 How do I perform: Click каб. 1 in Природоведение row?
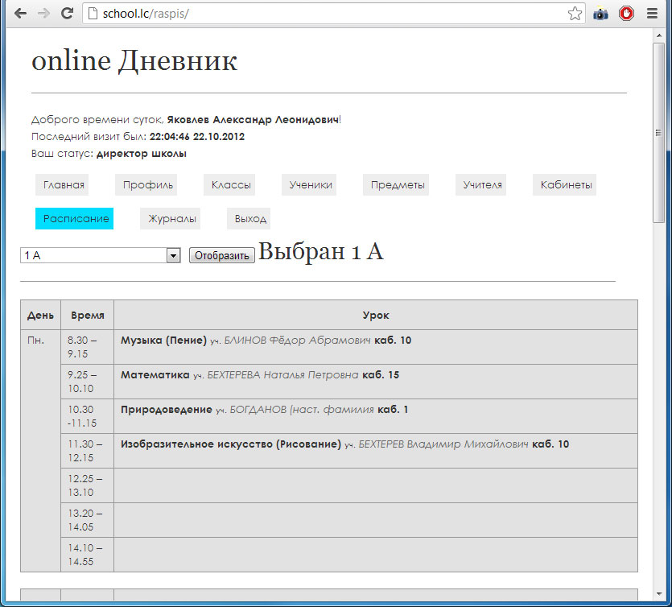[x=393, y=410]
